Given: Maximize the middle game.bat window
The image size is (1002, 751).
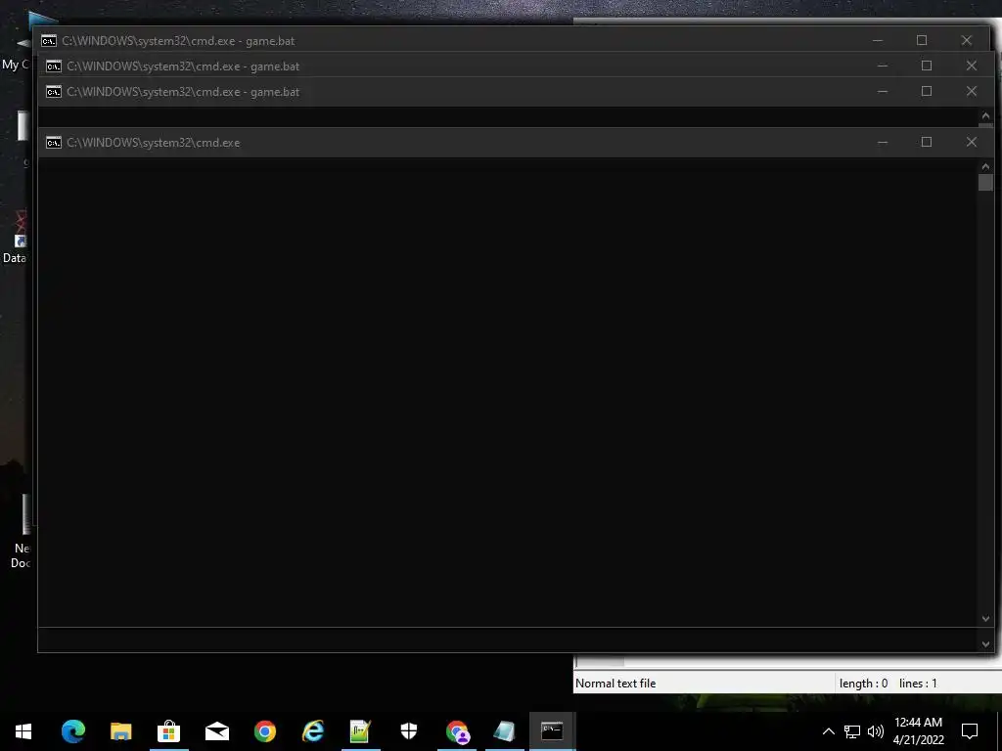Looking at the screenshot, I should 927,66.
